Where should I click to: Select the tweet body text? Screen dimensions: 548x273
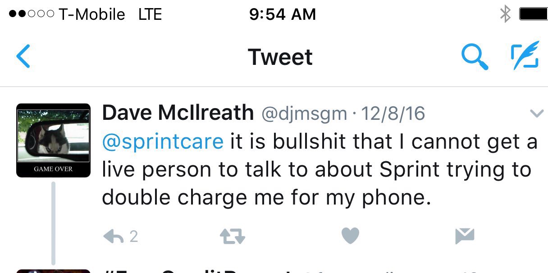coord(320,170)
